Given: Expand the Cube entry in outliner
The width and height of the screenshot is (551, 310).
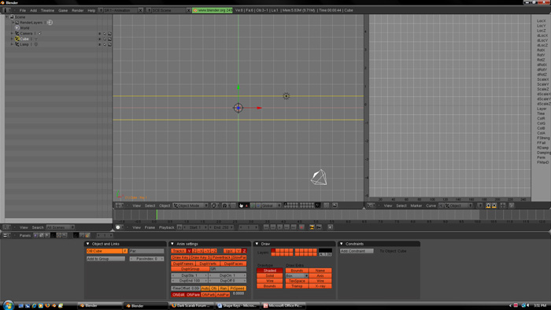Looking at the screenshot, I should coord(12,39).
